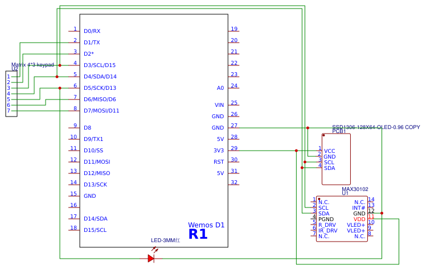Select pin label D6/MISO/D6
The height and width of the screenshot is (270, 426).
100,99
